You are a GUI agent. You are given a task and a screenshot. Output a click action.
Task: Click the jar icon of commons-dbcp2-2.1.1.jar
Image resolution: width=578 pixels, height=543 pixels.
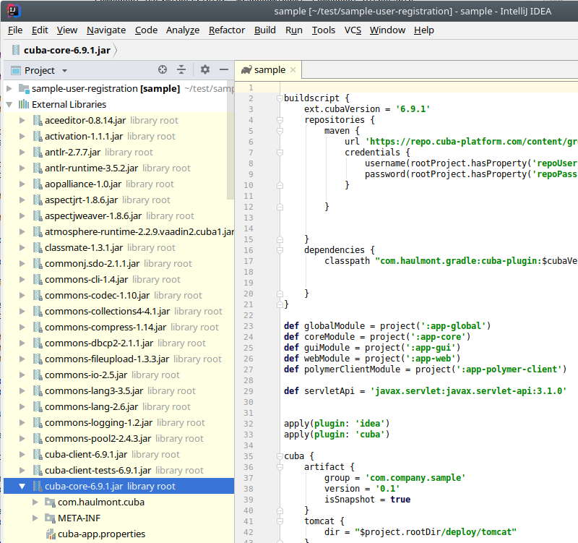click(38, 343)
